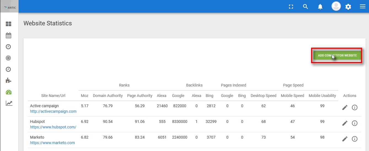The height and width of the screenshot is (151, 369).
Task: Open the calendar icon in sidebar
Action: pos(9,36)
